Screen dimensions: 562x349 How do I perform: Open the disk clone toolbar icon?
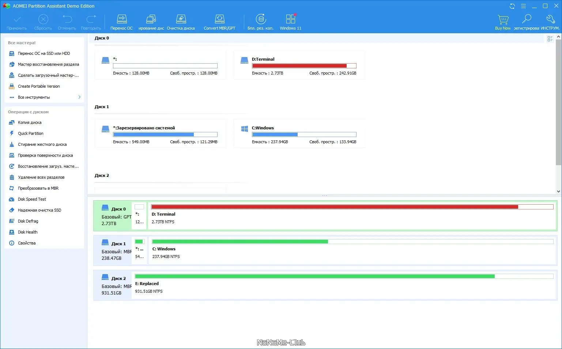pos(151,19)
